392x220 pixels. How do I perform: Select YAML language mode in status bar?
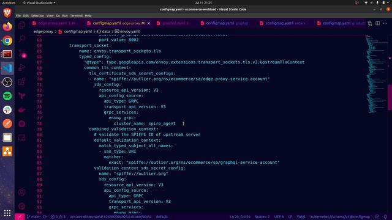[x=301, y=217]
